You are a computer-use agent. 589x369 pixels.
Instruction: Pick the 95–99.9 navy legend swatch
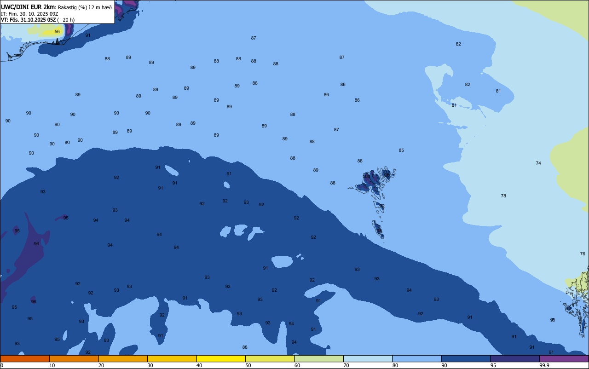point(515,358)
